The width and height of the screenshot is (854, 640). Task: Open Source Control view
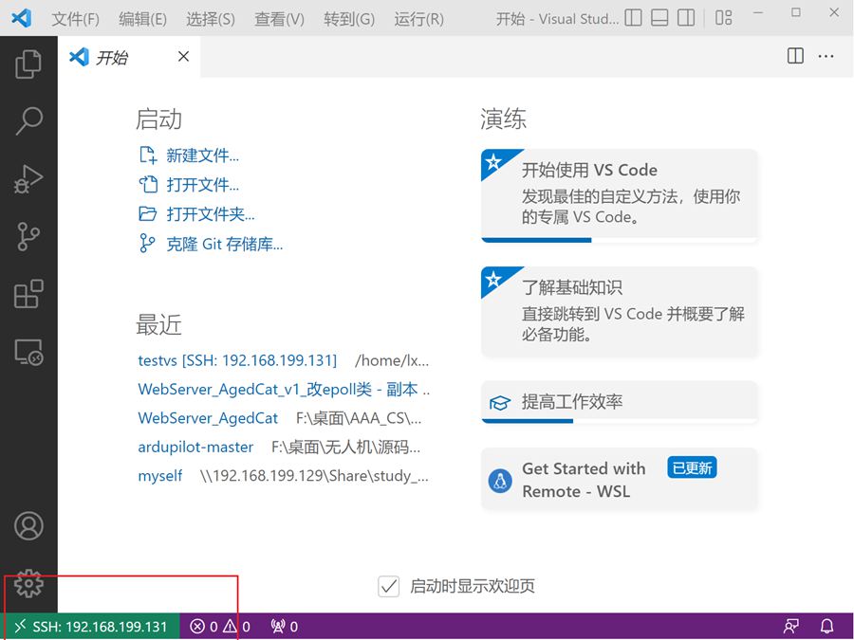tap(28, 237)
